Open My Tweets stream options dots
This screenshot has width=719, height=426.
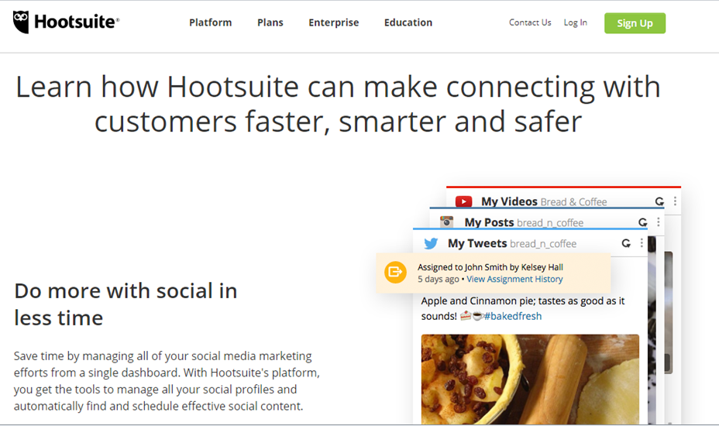point(642,243)
